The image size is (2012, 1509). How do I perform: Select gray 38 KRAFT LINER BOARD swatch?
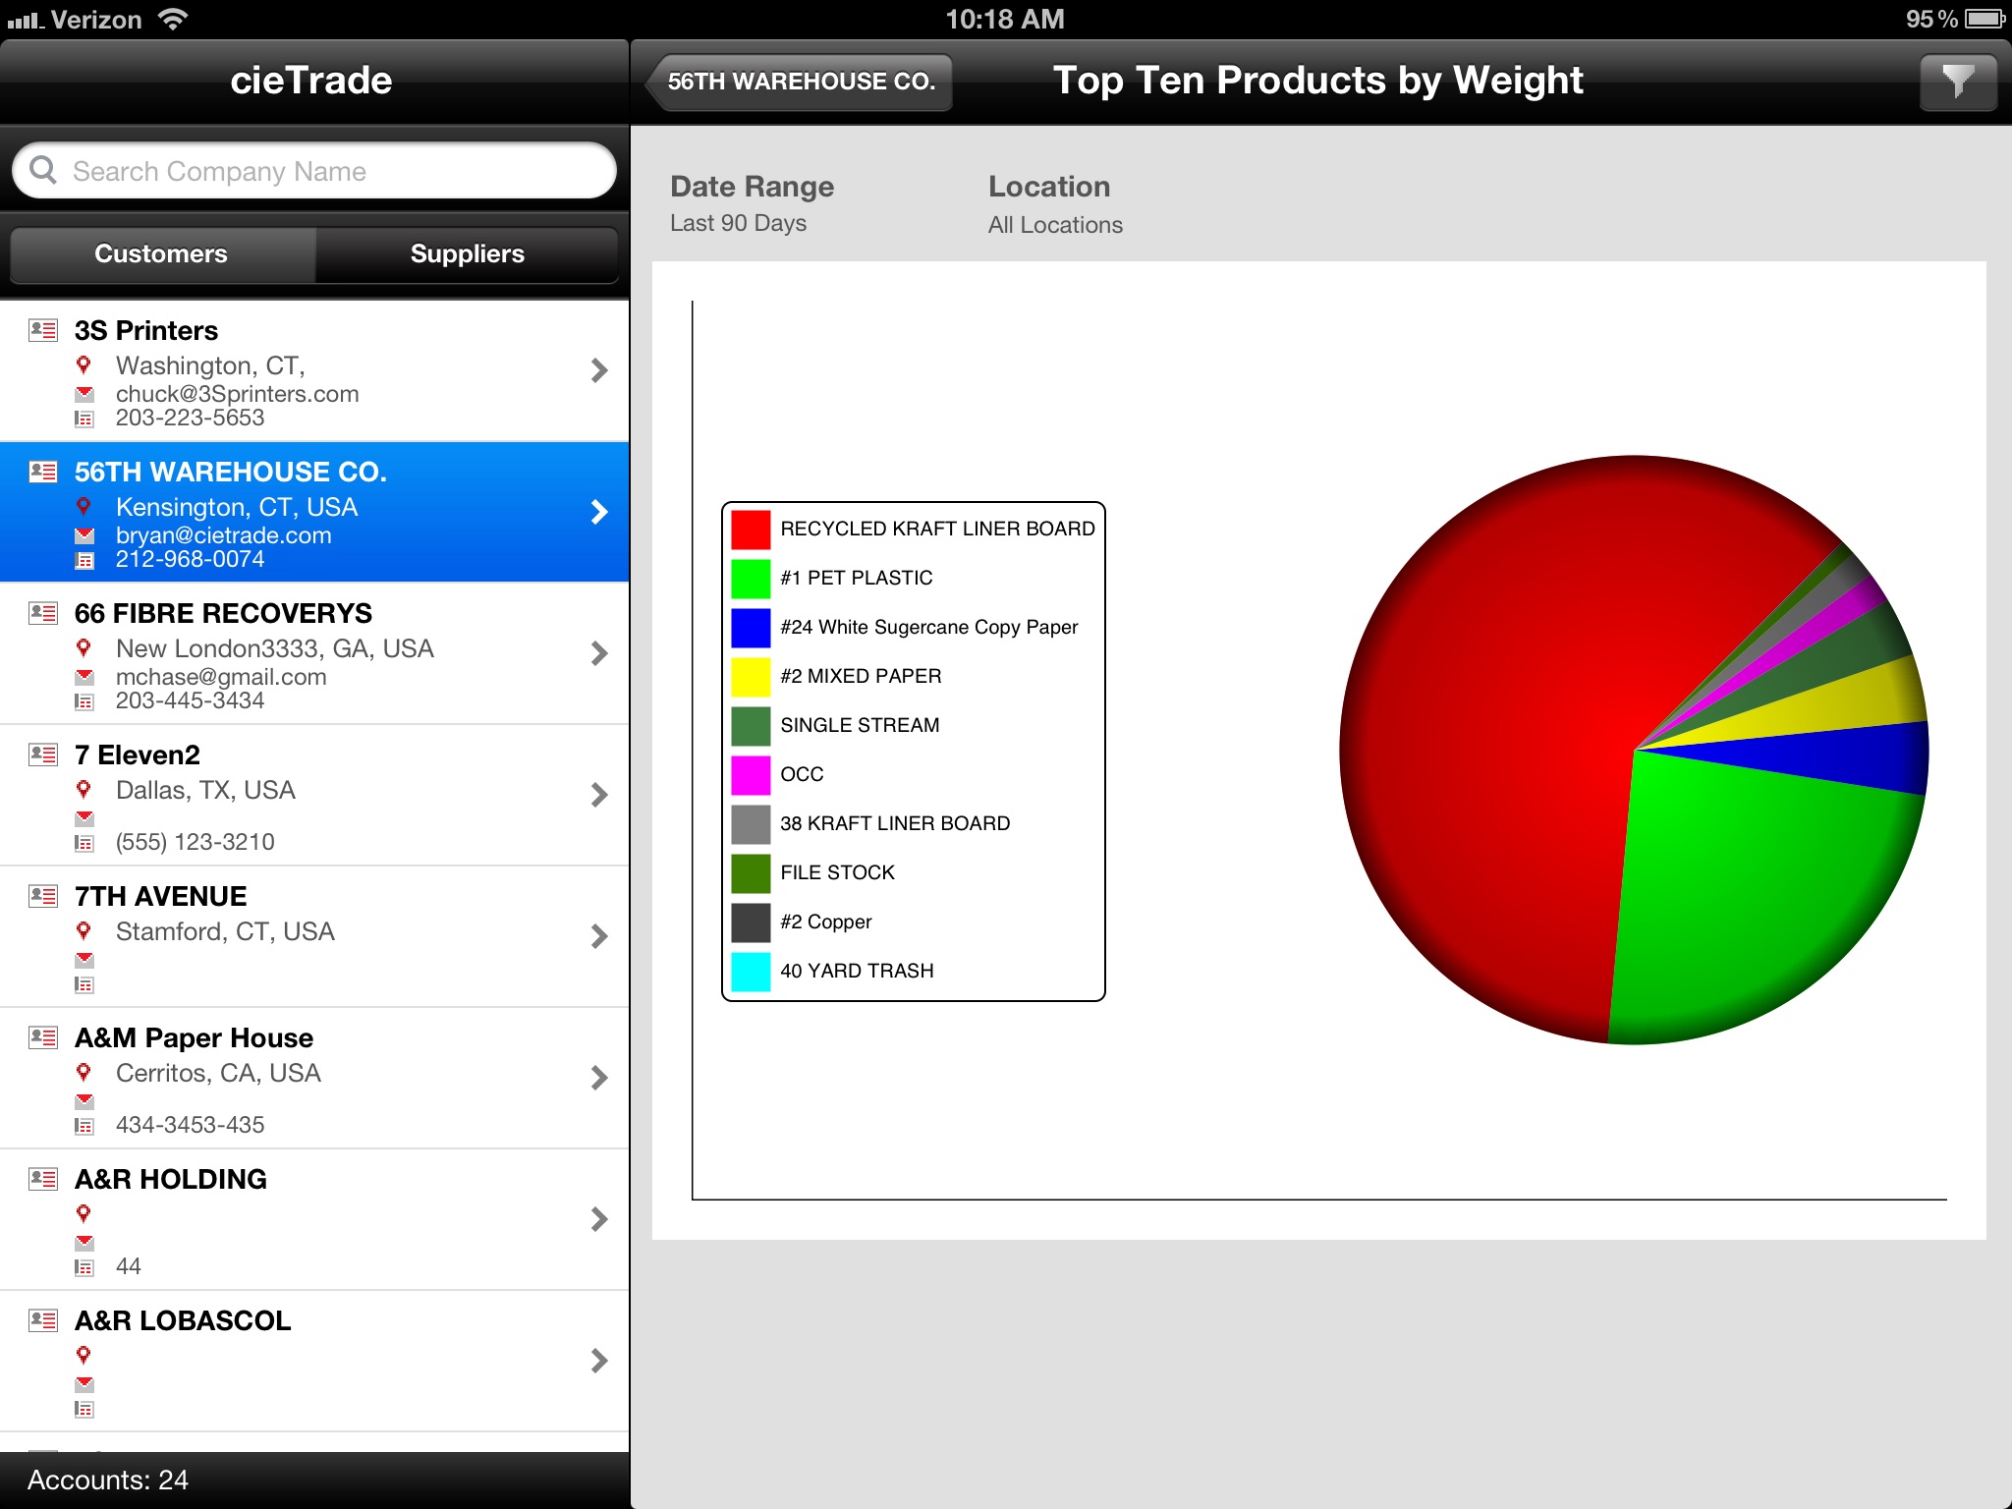tap(751, 824)
